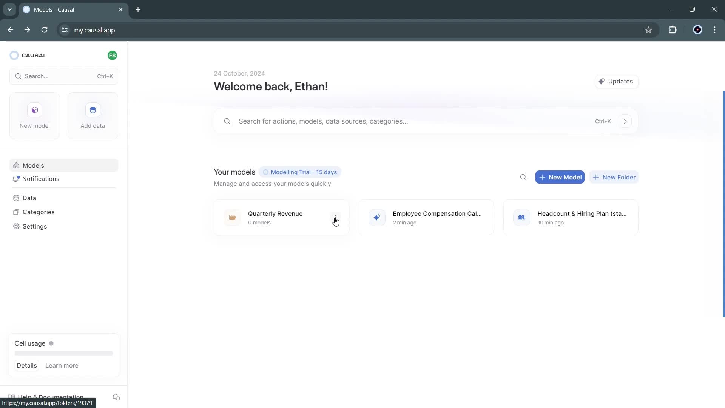The height and width of the screenshot is (408, 725).
Task: Click the Cell usage progress bar
Action: 63,354
